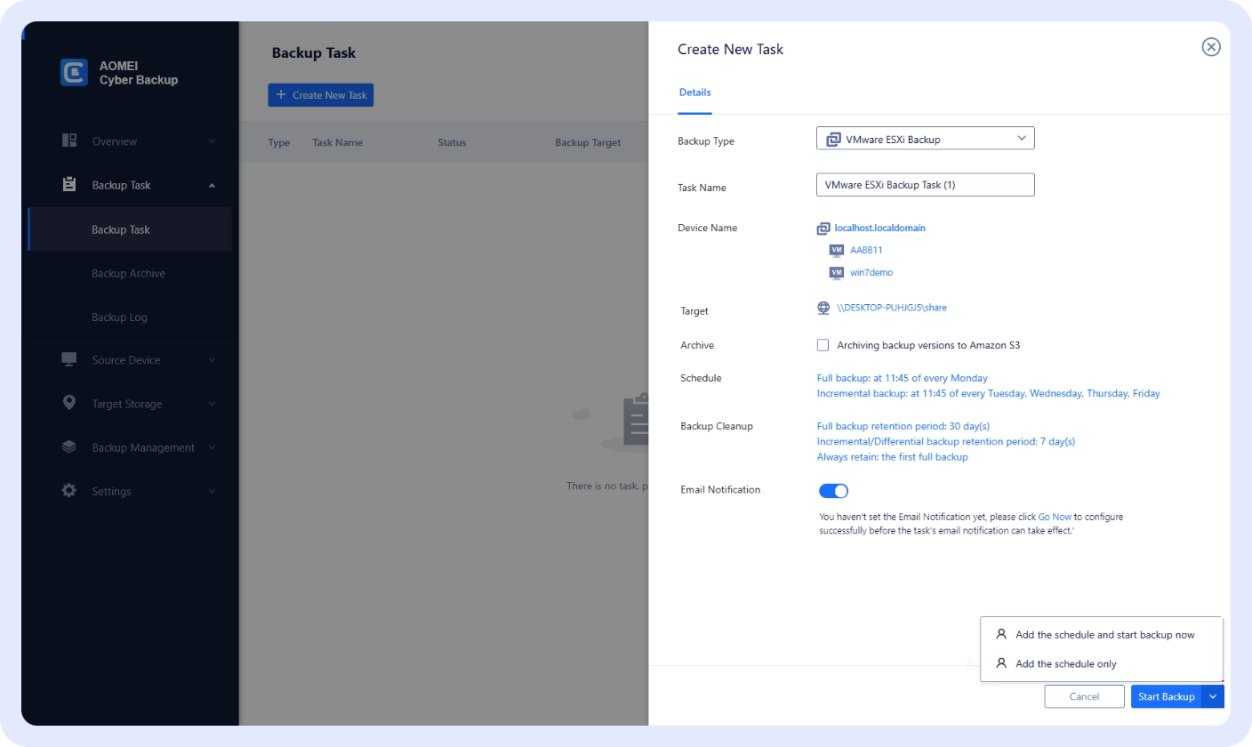Check Archiving backup versions to Amazon S3
The width and height of the screenshot is (1252, 747).
click(823, 345)
